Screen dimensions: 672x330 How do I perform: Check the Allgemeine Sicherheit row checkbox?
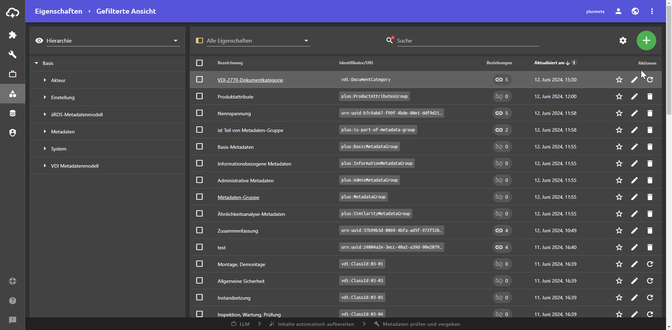point(199,280)
